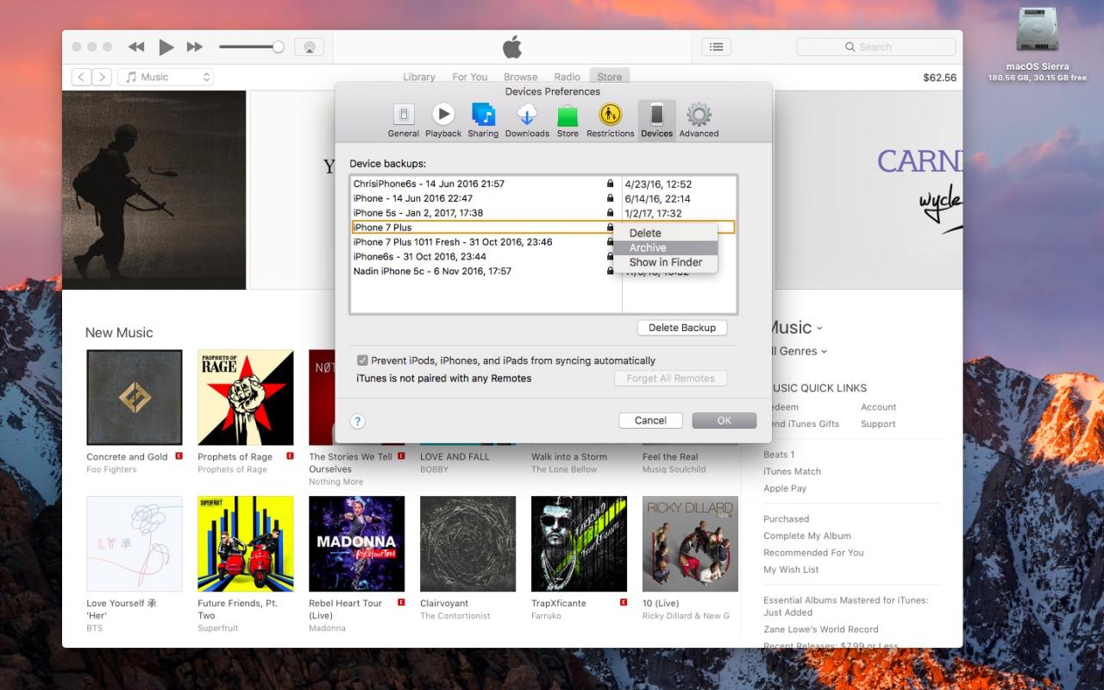Switch to the Browse tab
The height and width of the screenshot is (690, 1104).
pyautogui.click(x=521, y=77)
